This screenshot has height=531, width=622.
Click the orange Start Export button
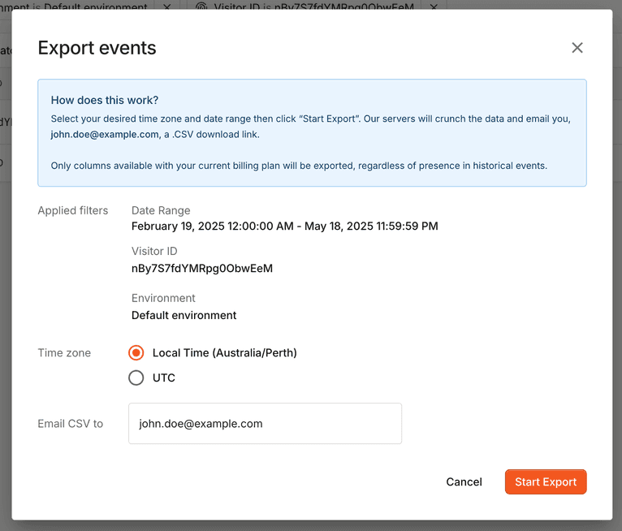pyautogui.click(x=546, y=481)
